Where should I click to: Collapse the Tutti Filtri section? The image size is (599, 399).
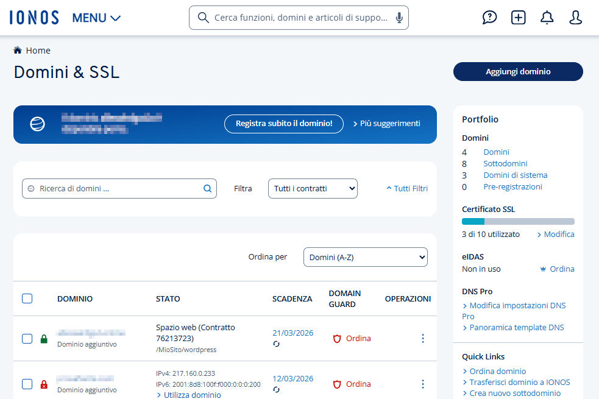[406, 189]
